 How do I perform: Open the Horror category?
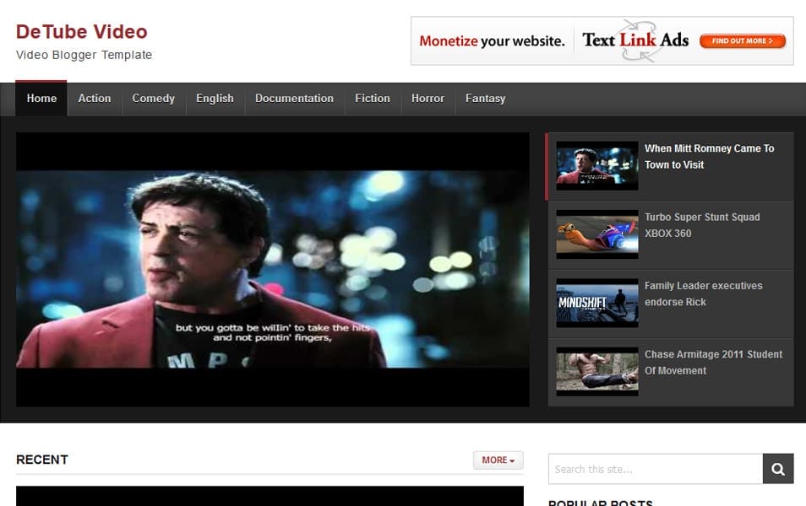pos(428,98)
